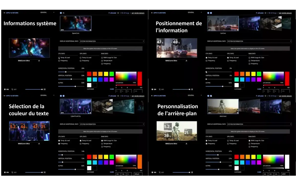Click Horizontal Position slider in Positionnement de l'information panel

click(218, 72)
